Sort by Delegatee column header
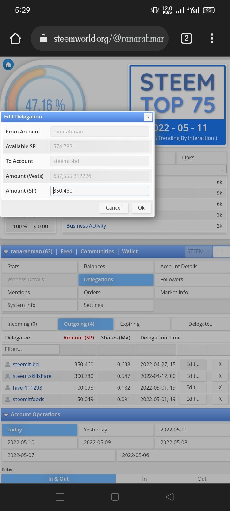 click(x=18, y=338)
